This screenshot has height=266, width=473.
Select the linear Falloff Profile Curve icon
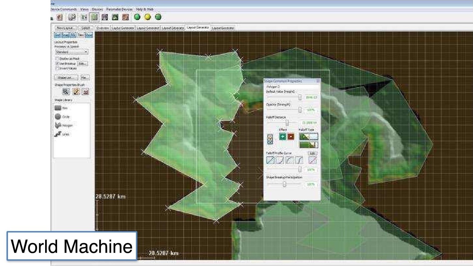pos(270,160)
